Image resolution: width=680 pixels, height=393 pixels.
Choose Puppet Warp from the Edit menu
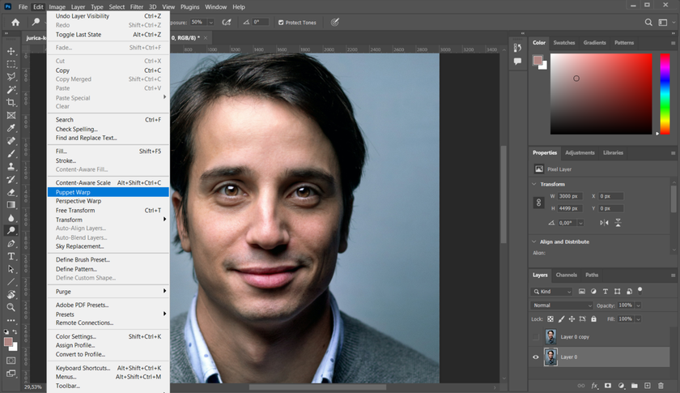pyautogui.click(x=74, y=192)
